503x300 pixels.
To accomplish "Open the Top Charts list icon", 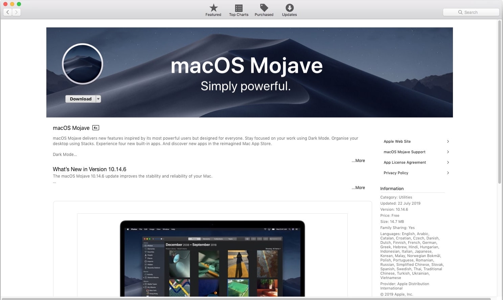I will point(239,8).
